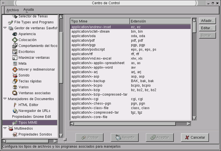Open the window menu icon in title bar
This screenshot has height=151, width=221.
[x=3, y=3]
